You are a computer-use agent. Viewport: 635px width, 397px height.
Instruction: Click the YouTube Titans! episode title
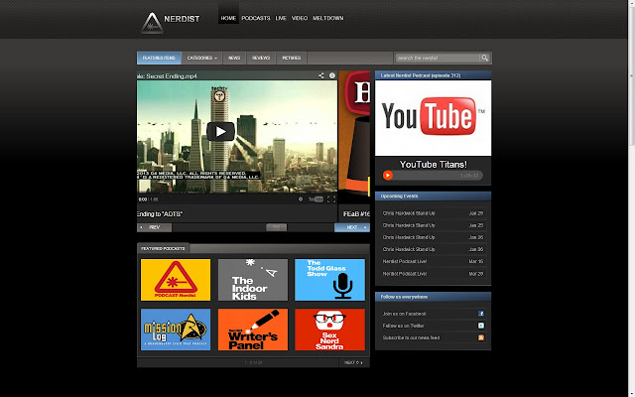tap(434, 165)
